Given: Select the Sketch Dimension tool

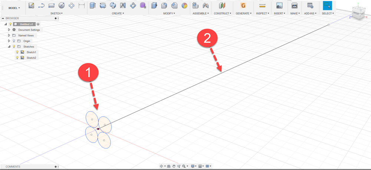Looking at the screenshot, I should click(81, 5).
